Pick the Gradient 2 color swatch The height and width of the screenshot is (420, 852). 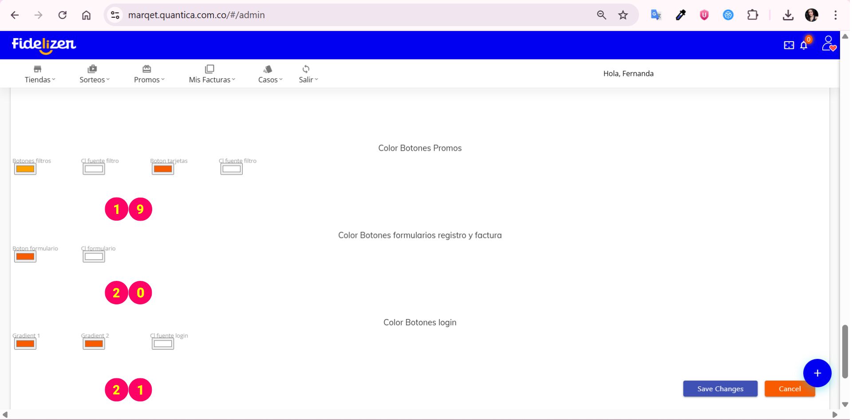94,344
